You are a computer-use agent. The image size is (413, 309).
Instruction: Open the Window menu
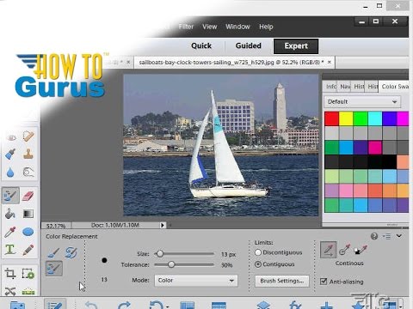(x=237, y=27)
